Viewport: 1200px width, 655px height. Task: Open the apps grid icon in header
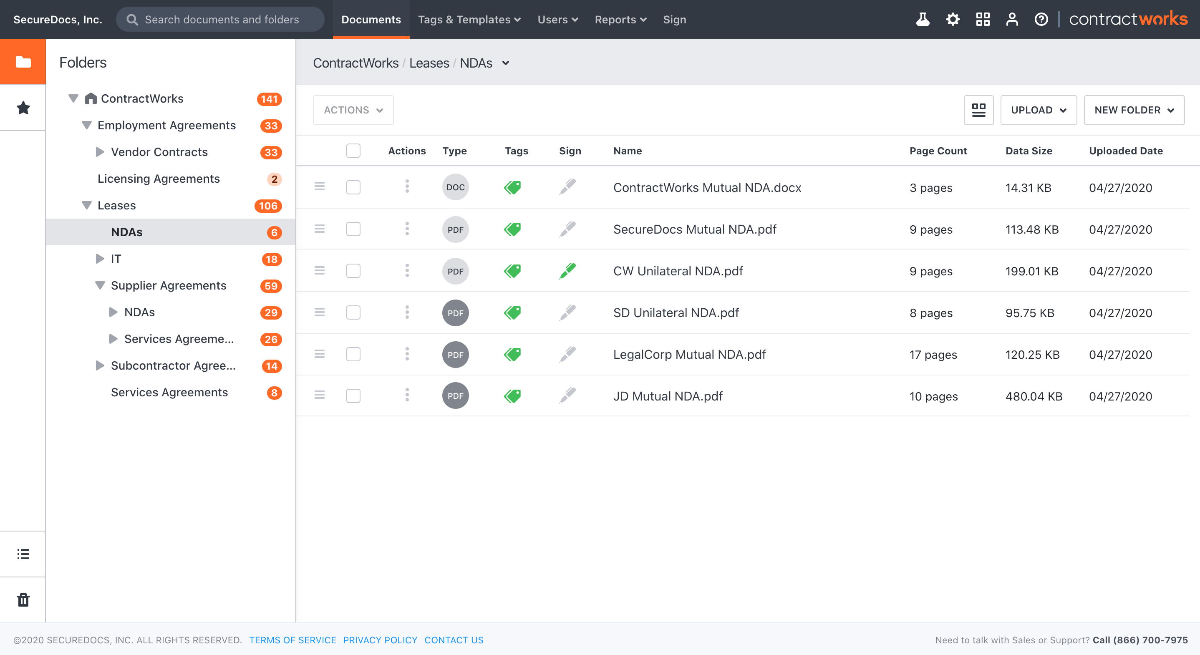pos(983,19)
